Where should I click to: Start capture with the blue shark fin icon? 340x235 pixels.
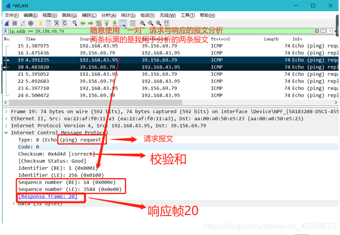tap(7, 23)
